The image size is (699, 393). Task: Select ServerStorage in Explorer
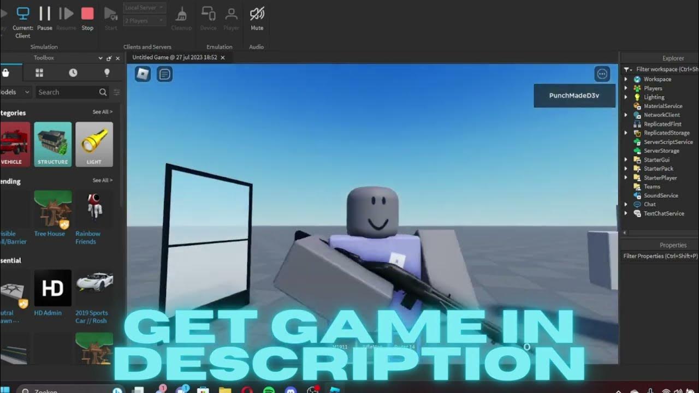pos(661,151)
